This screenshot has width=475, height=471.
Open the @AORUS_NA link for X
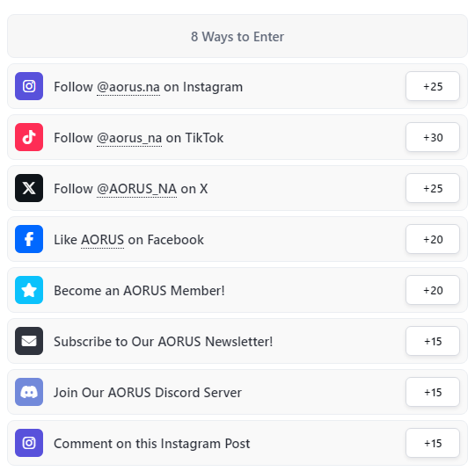coord(136,189)
